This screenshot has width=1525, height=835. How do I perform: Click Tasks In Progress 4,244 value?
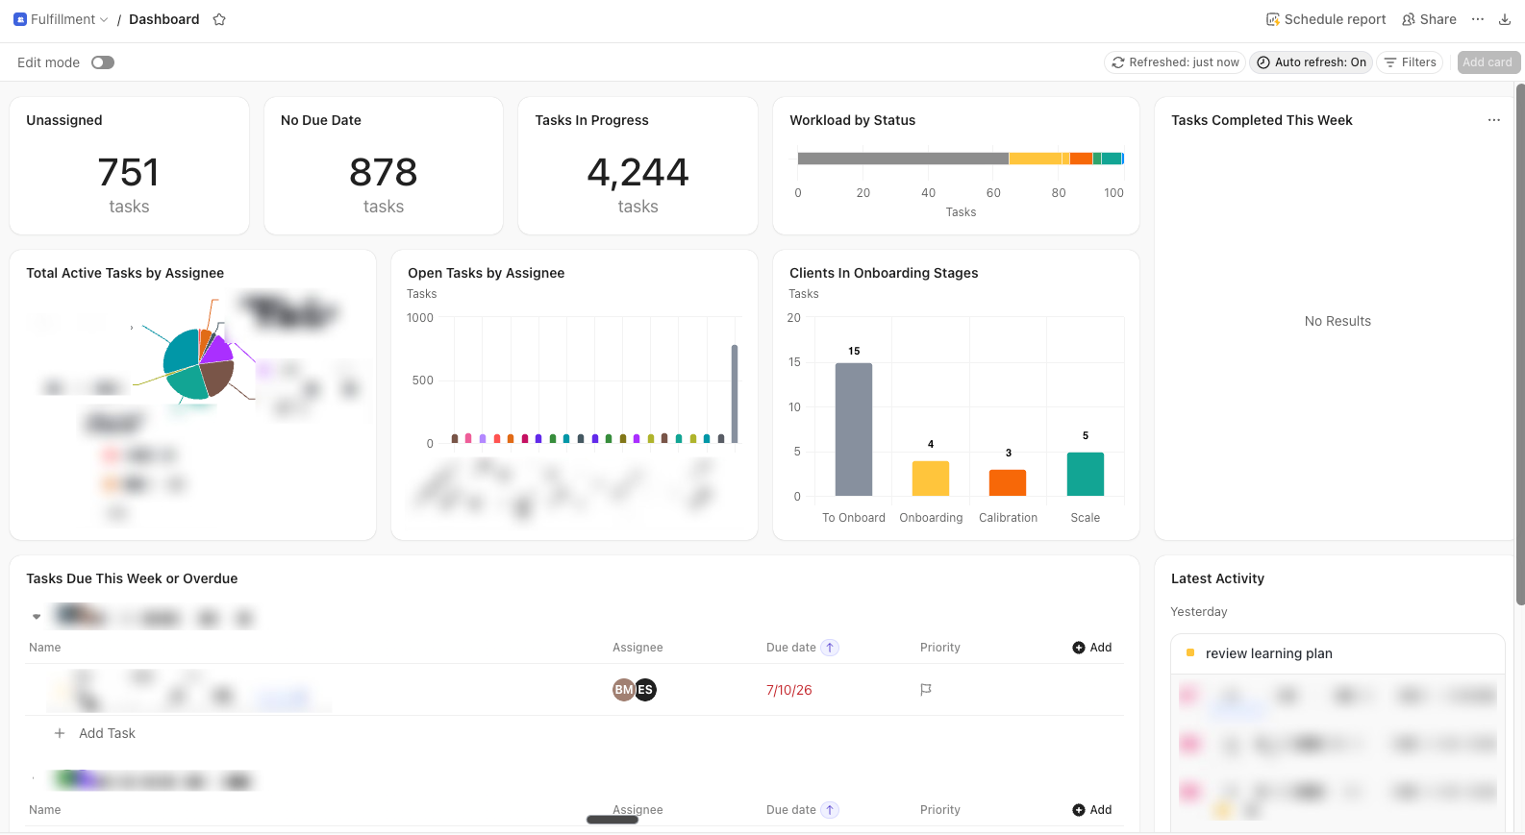[638, 173]
